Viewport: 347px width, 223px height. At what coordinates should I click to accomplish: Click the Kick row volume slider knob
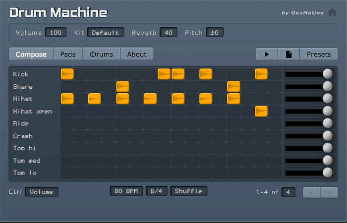pyautogui.click(x=328, y=74)
